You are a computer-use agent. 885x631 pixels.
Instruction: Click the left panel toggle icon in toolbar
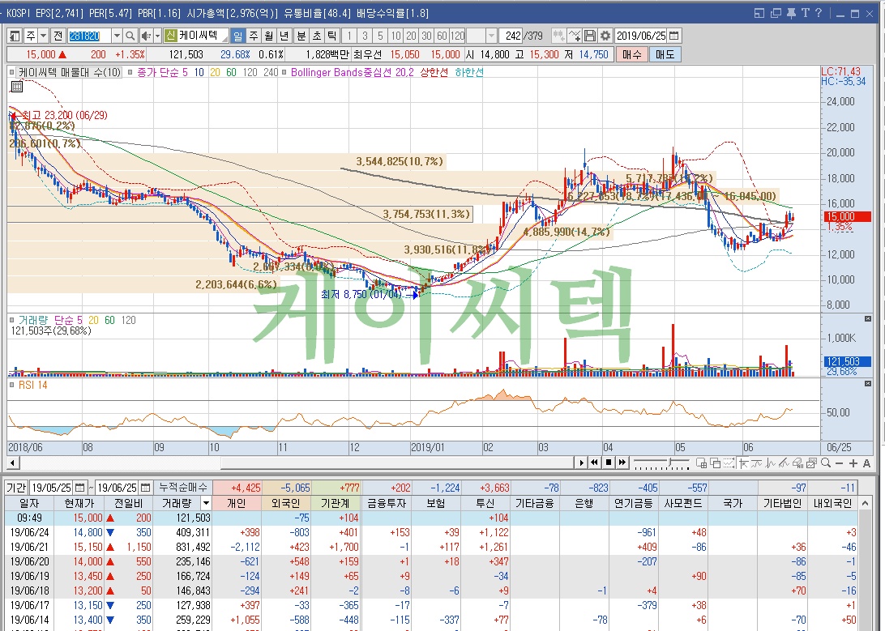pyautogui.click(x=15, y=36)
